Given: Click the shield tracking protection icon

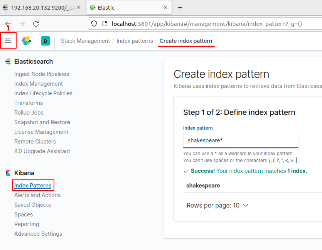Looking at the screenshot, I should pos(94,24).
